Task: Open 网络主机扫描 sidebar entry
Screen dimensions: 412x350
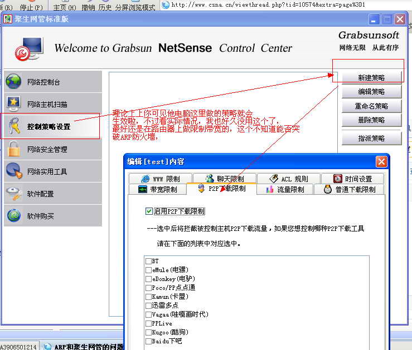Action: click(x=53, y=104)
